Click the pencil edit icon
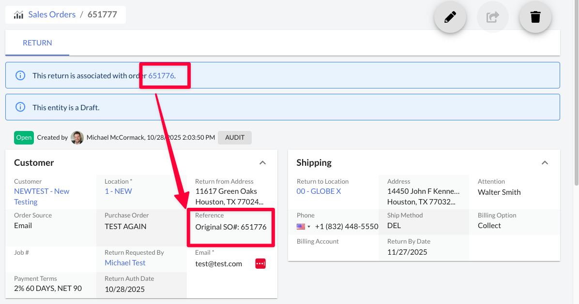The height and width of the screenshot is (304, 579). 450,17
